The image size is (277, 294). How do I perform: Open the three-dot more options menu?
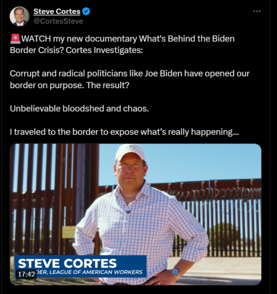click(x=257, y=11)
